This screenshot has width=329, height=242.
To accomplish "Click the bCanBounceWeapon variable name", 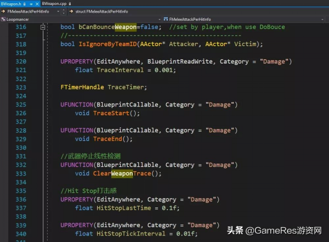I will (107, 27).
